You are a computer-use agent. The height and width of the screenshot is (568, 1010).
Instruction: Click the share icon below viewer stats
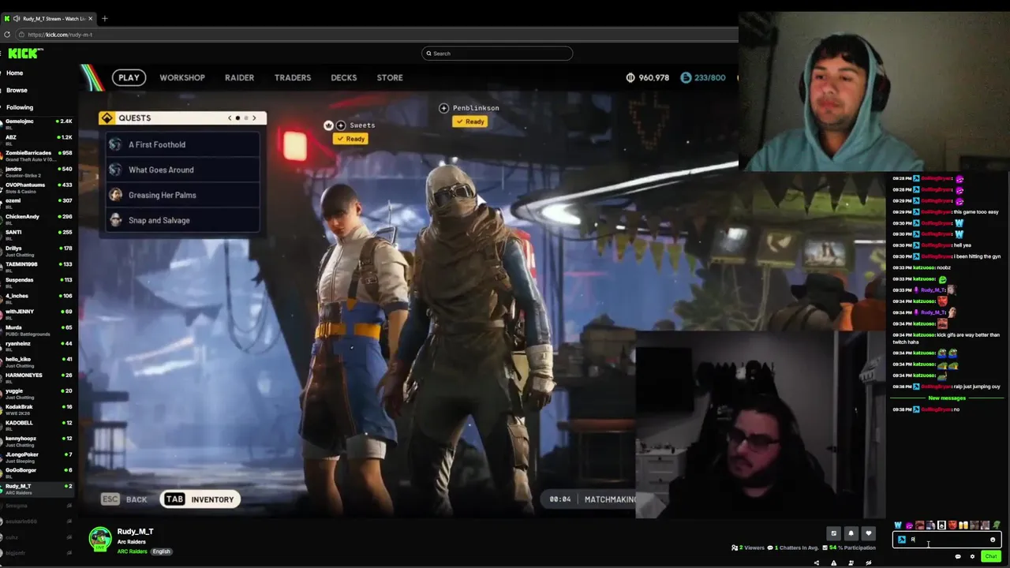(817, 562)
